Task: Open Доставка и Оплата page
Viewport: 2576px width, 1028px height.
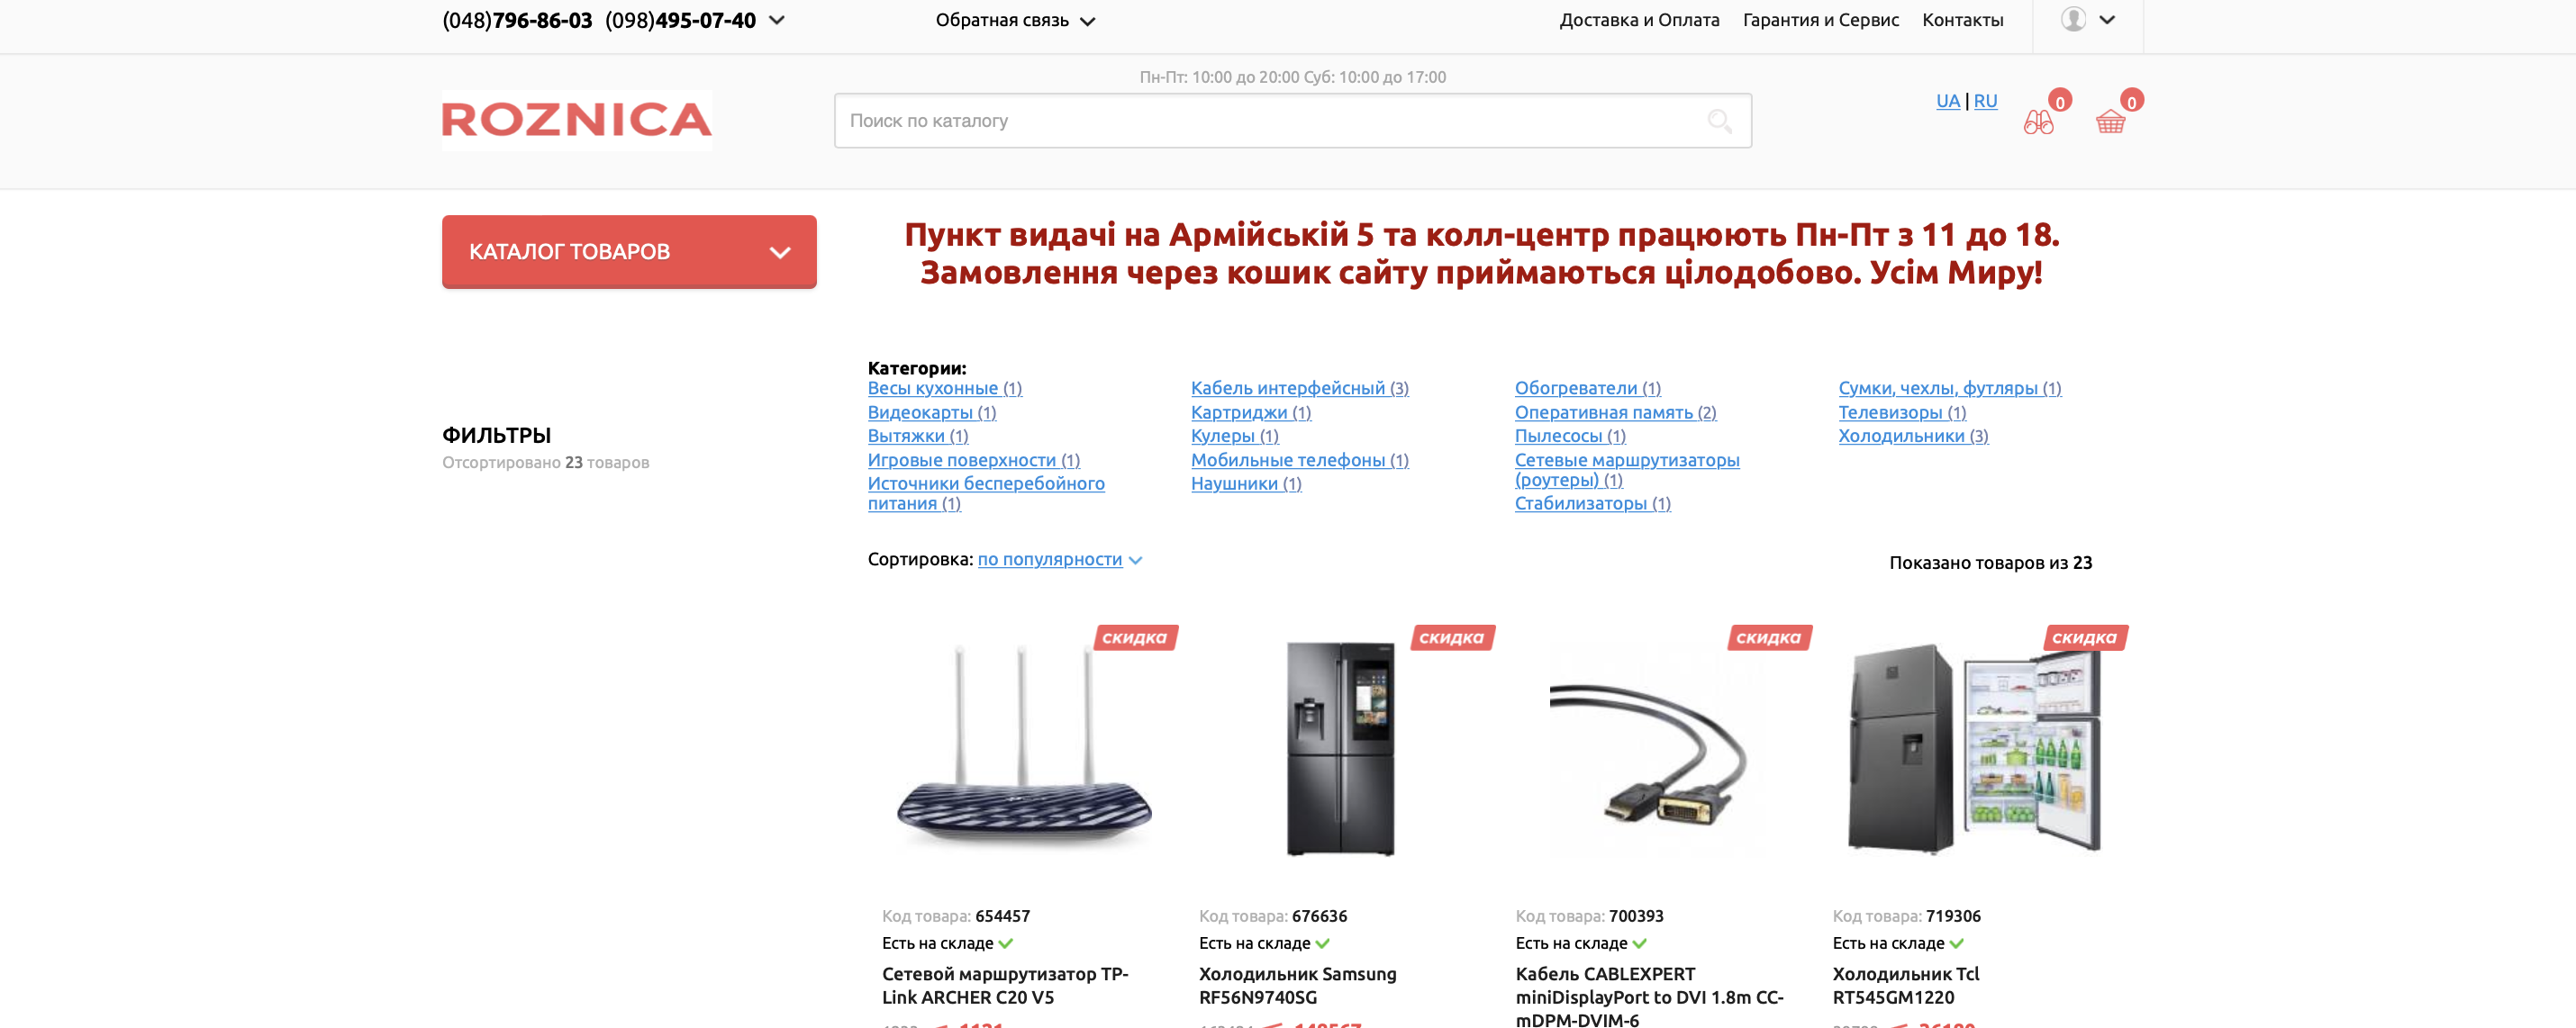Action: pyautogui.click(x=1639, y=20)
